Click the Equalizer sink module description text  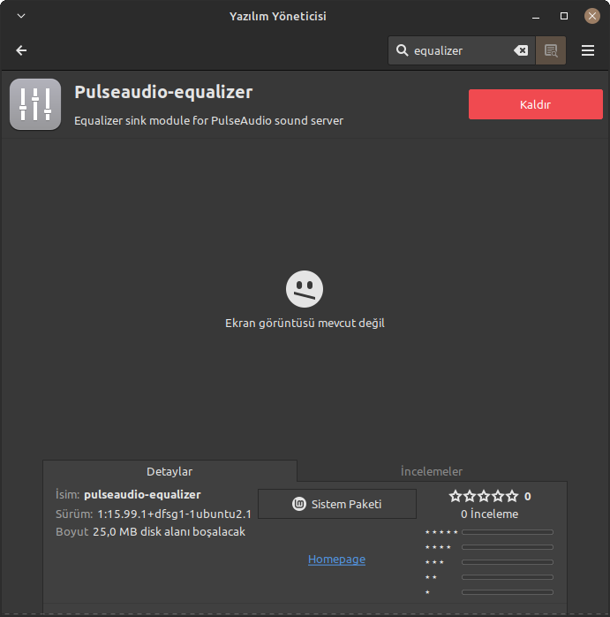[x=208, y=120]
